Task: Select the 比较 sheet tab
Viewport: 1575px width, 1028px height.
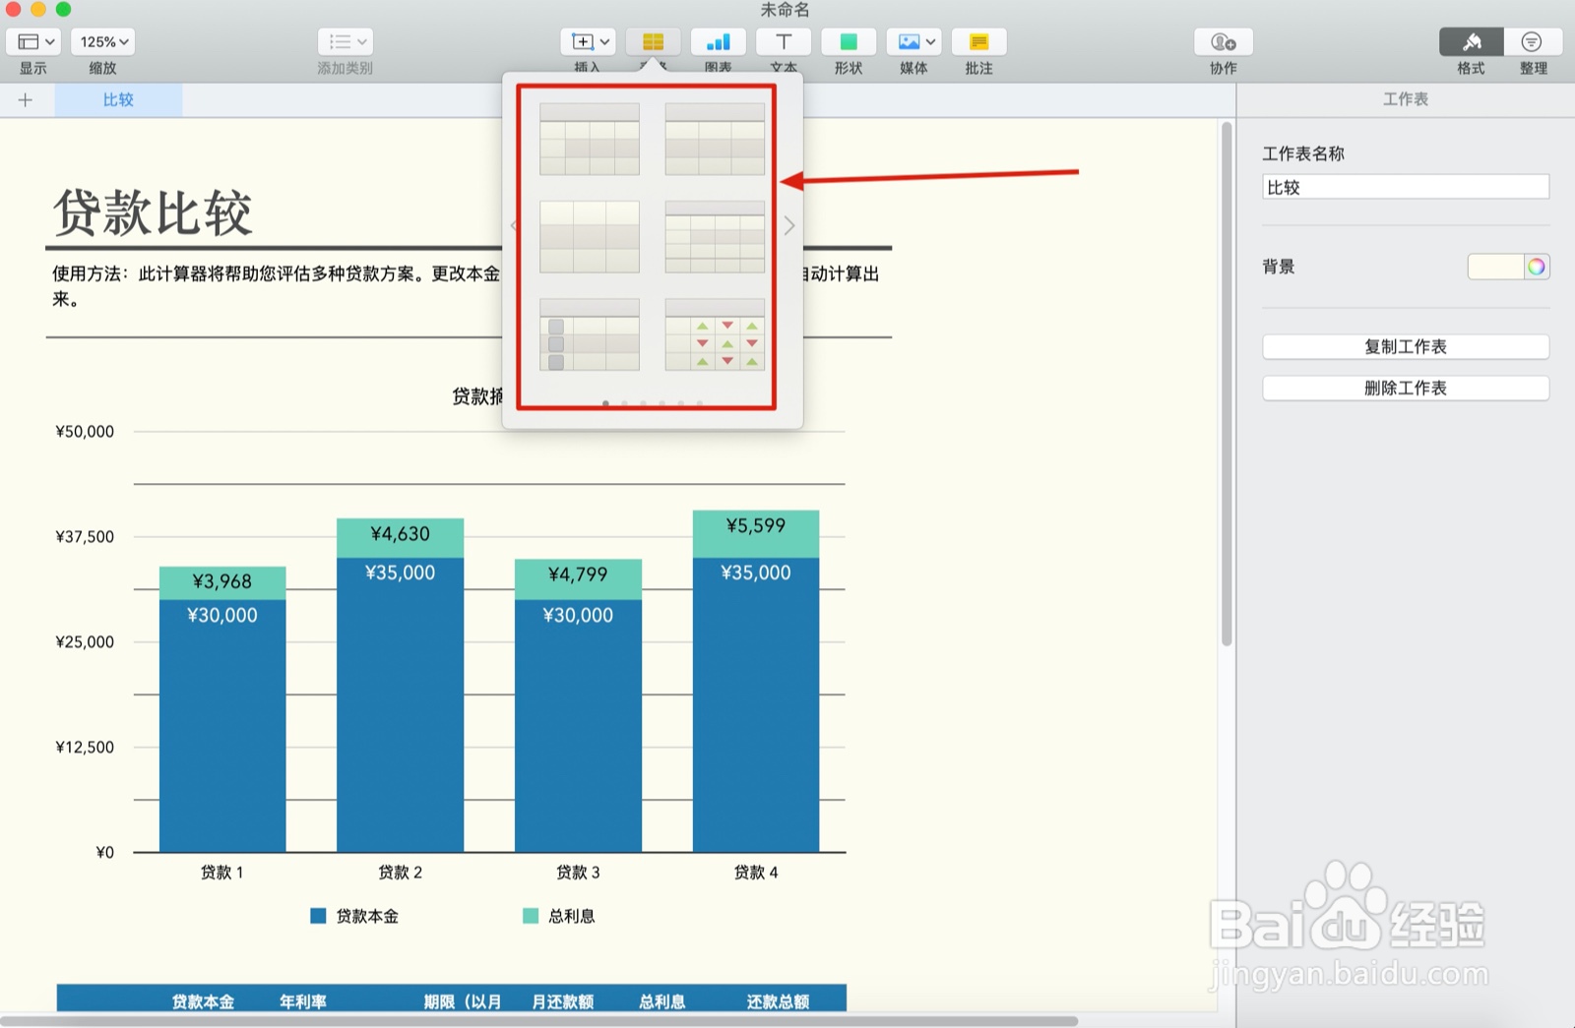Action: 117,99
